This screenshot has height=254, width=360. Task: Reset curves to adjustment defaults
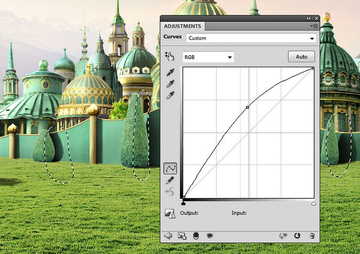[297, 236]
